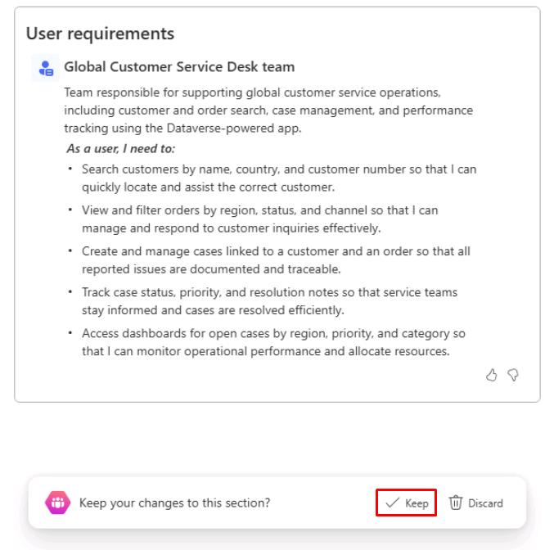Keep the changes to this section
554x550 pixels.
click(407, 503)
